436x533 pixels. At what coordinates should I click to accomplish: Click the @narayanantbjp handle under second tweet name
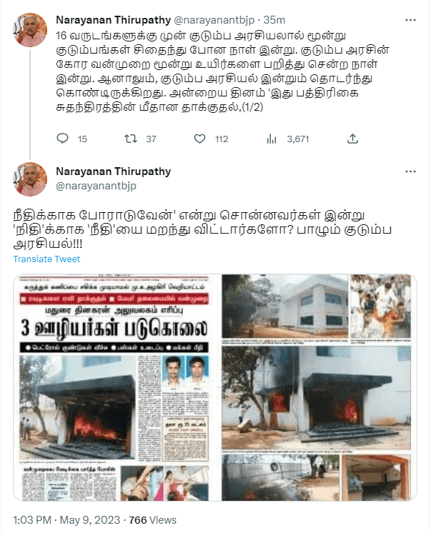pyautogui.click(x=96, y=186)
